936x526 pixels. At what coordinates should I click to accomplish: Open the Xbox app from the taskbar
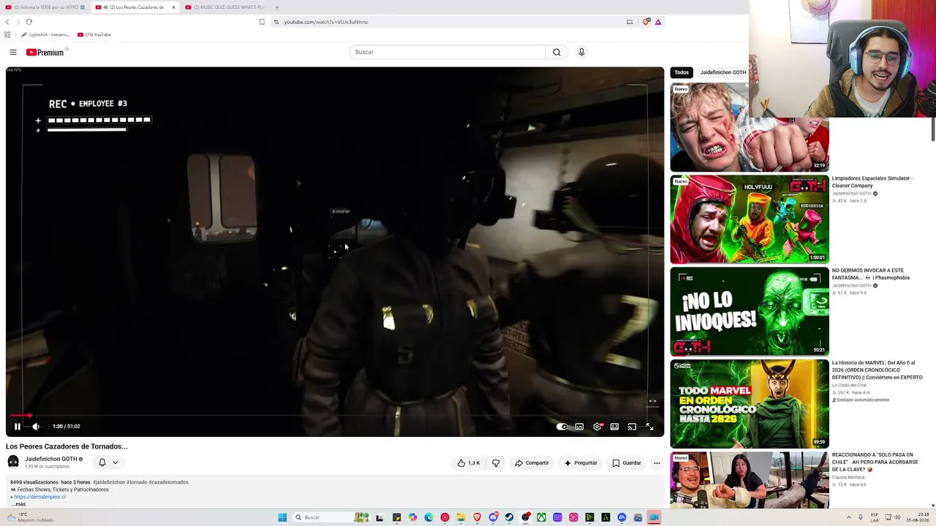541,518
